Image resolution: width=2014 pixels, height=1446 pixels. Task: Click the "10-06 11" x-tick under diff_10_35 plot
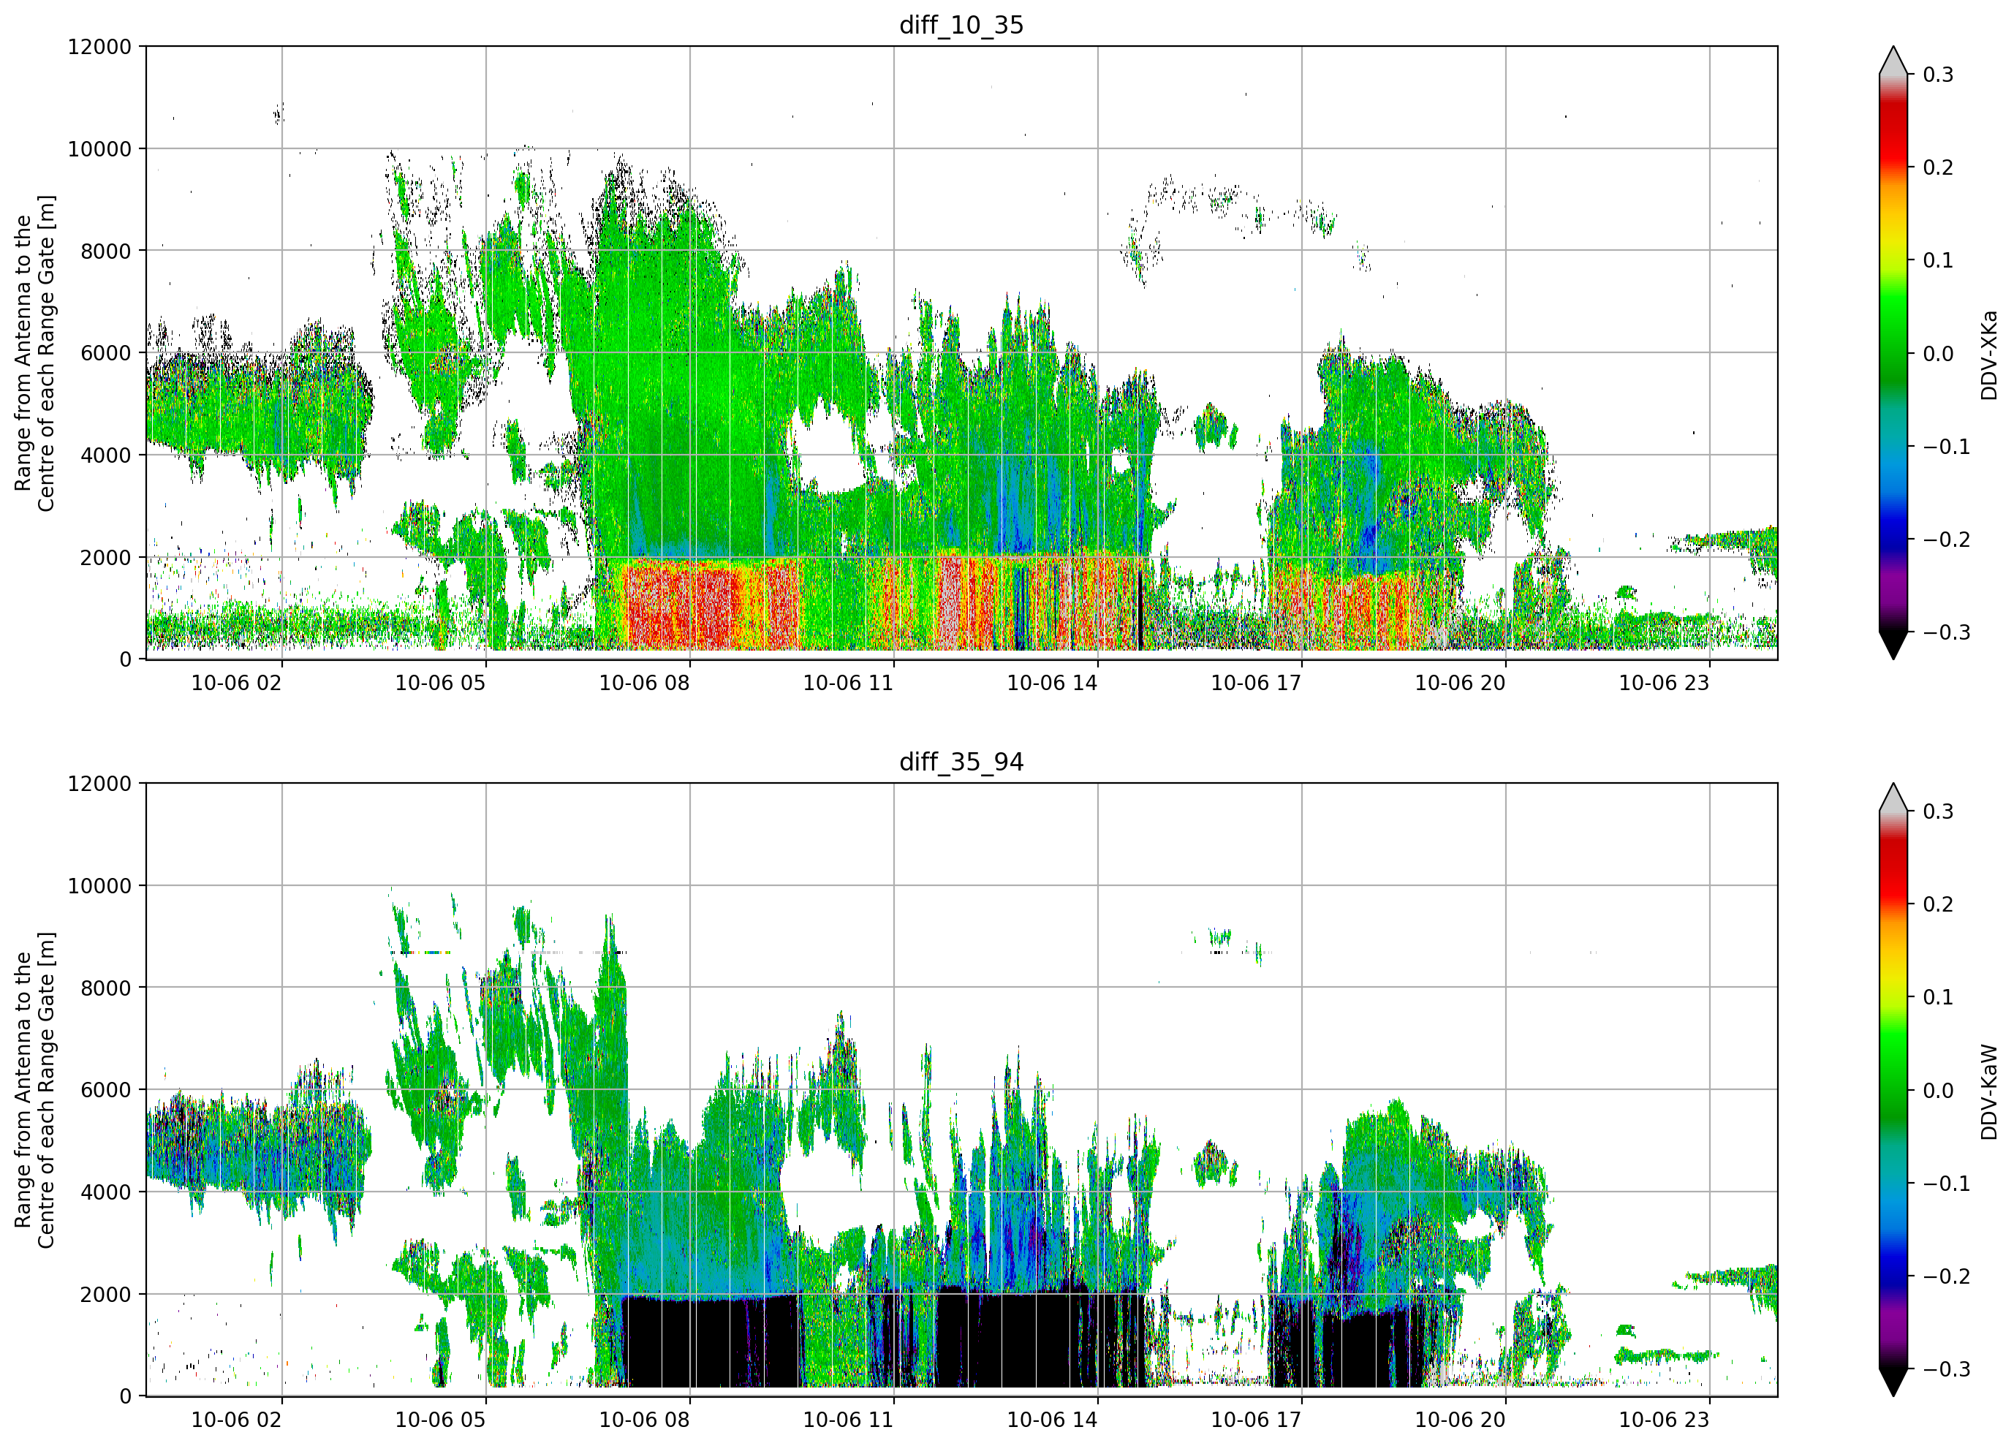848,683
